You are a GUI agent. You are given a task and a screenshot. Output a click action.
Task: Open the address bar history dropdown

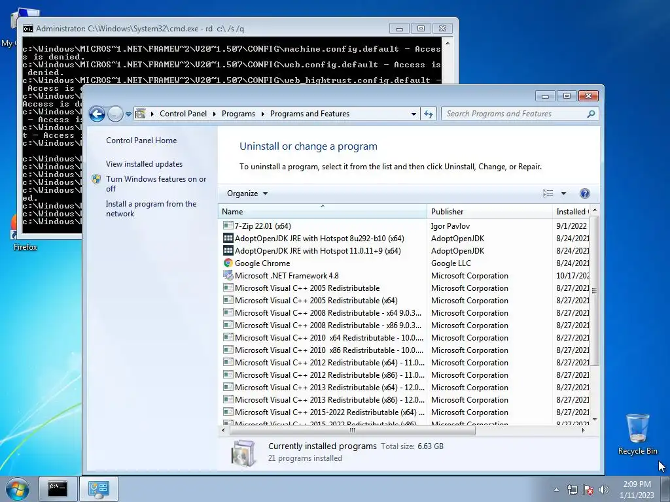[x=414, y=114]
